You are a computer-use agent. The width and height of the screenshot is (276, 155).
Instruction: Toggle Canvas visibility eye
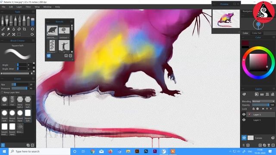[244, 138]
